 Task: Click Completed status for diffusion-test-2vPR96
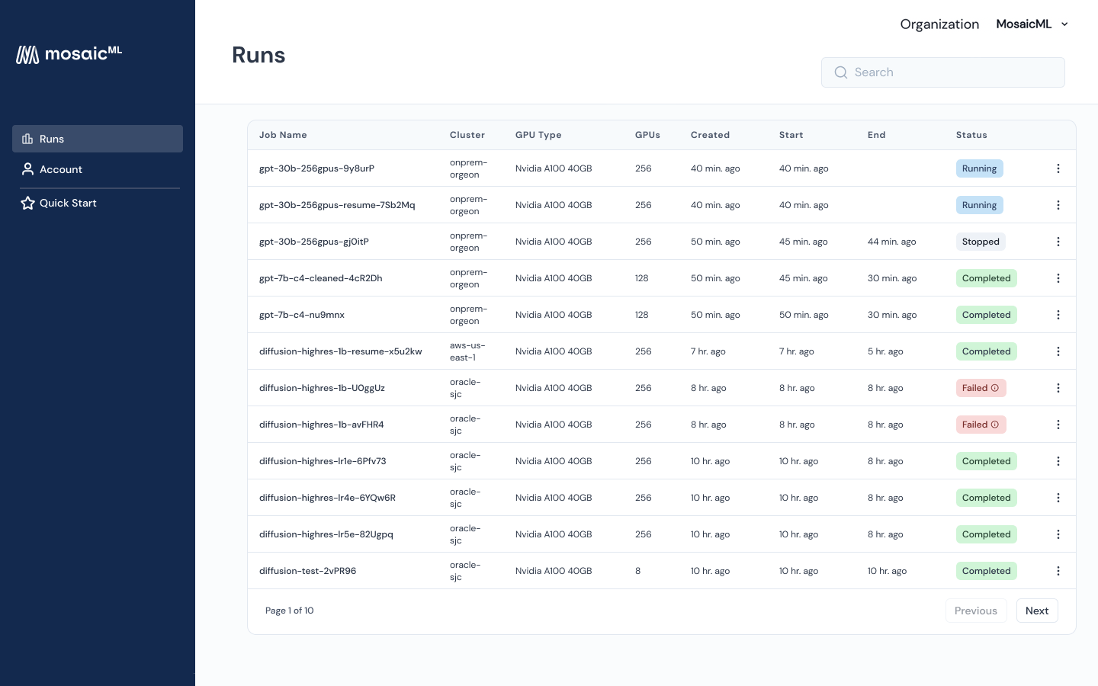pyautogui.click(x=987, y=571)
